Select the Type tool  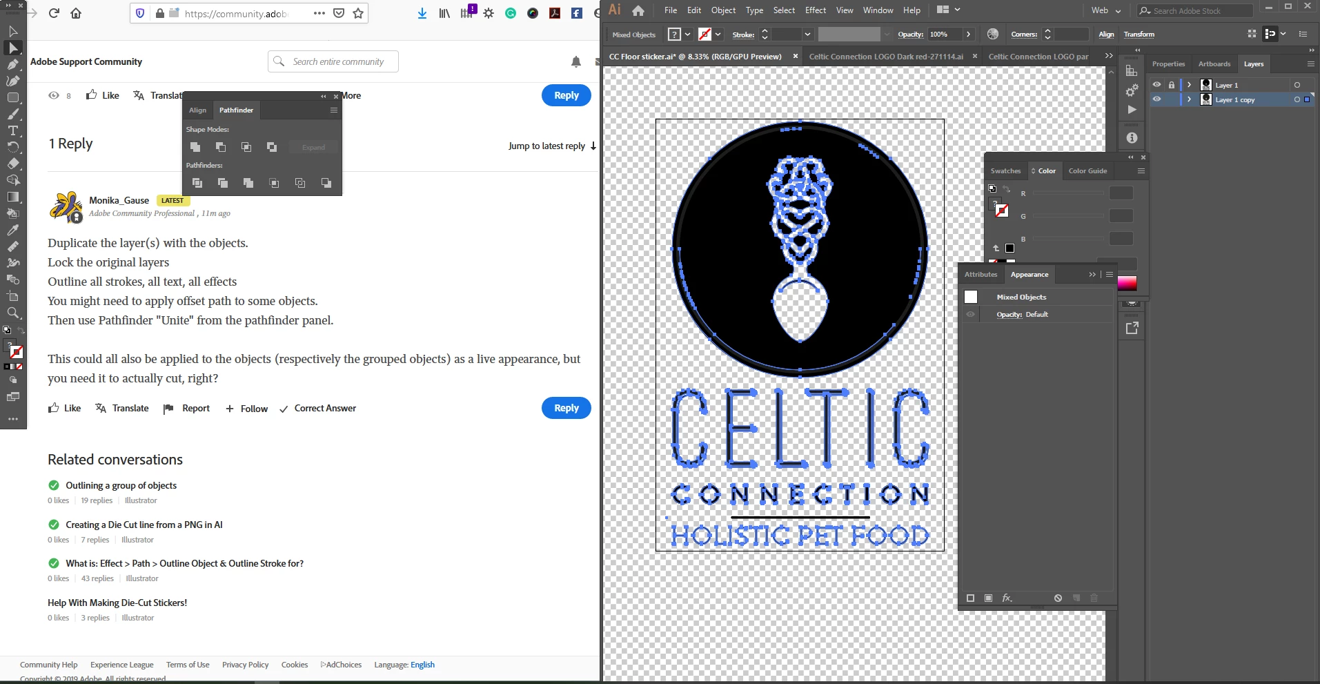[x=13, y=130]
